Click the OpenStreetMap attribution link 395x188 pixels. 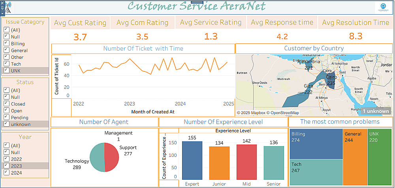pyautogui.click(x=283, y=113)
